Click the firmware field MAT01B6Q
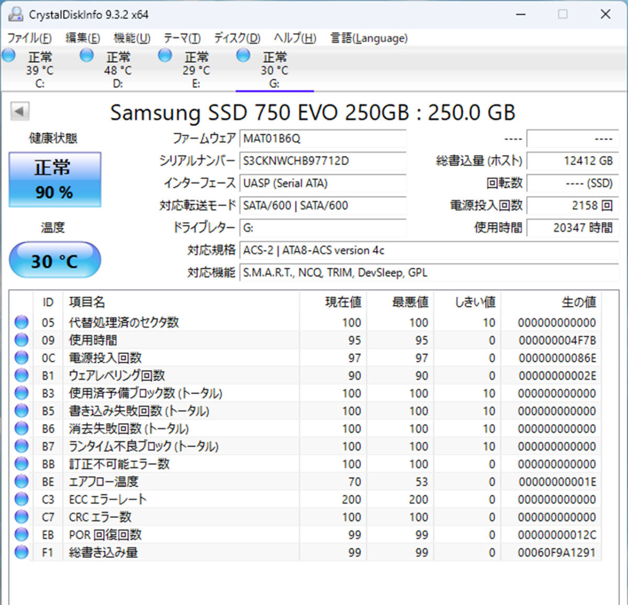 coord(323,139)
